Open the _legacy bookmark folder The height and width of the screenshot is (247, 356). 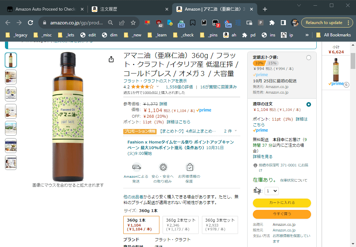pyautogui.click(x=17, y=35)
